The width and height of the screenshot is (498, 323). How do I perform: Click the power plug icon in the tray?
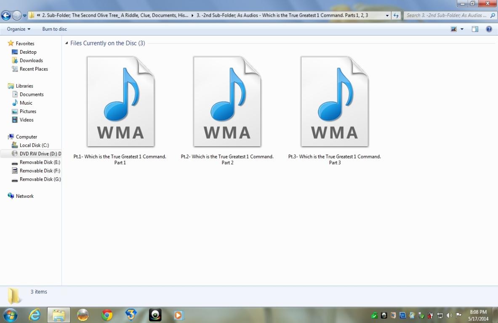(430, 315)
